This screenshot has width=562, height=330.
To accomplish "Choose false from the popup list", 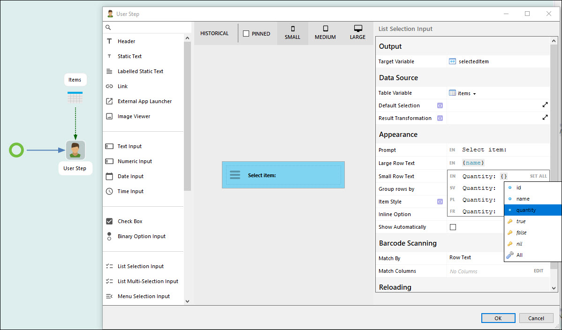I will [532, 232].
